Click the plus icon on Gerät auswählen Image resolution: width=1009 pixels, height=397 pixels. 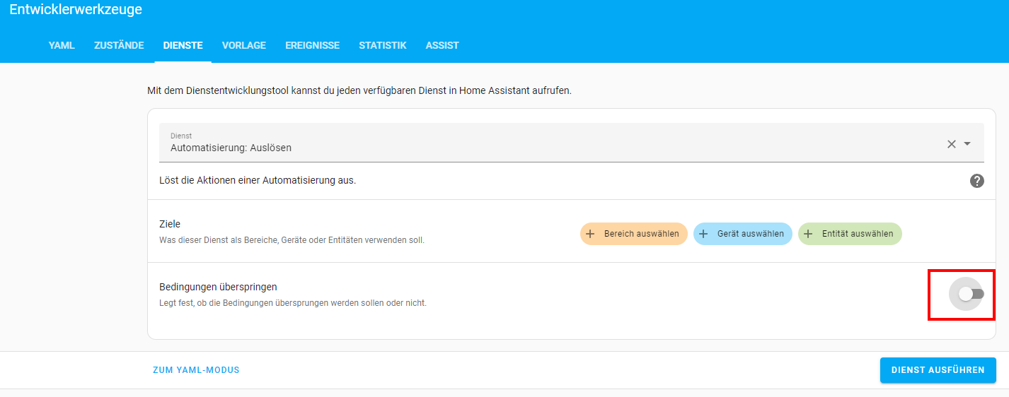tap(703, 234)
